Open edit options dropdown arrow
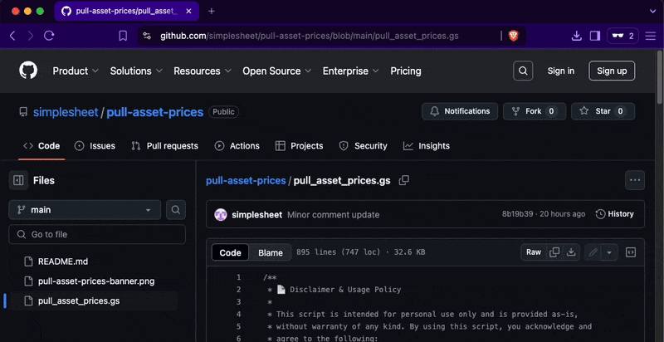 (x=609, y=252)
